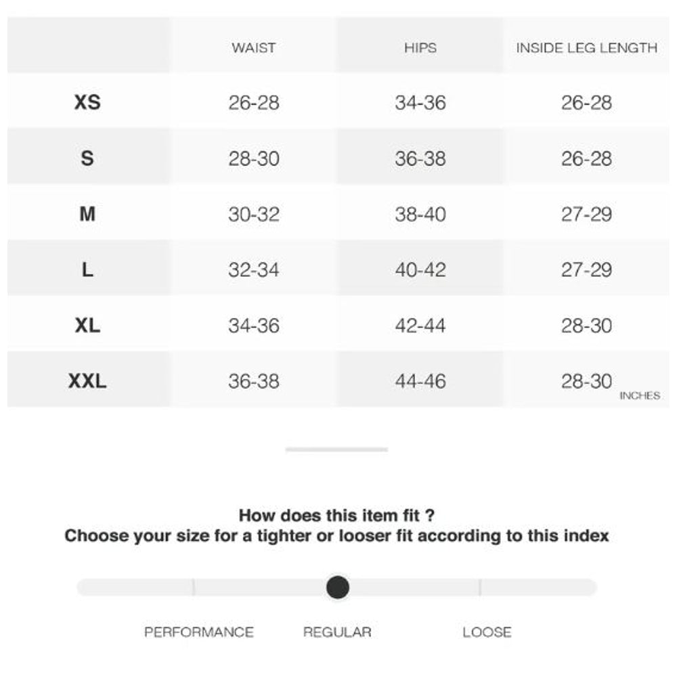This screenshot has height=677, width=677.
Task: Click the INSIDE LEG LENGTH header
Action: pyautogui.click(x=586, y=48)
